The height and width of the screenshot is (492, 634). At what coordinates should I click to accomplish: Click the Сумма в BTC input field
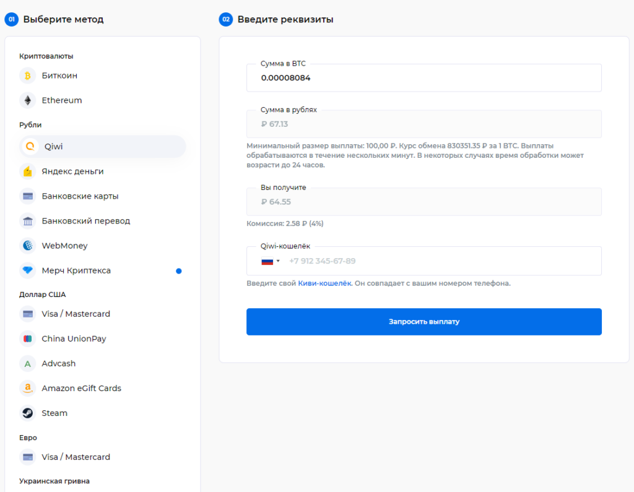coord(423,79)
